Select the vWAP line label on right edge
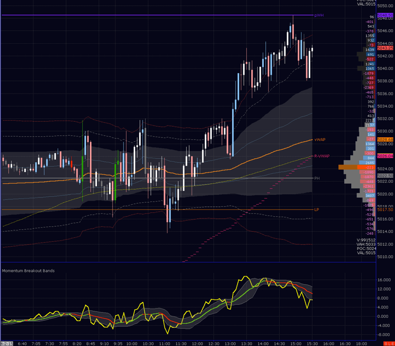 pos(319,140)
